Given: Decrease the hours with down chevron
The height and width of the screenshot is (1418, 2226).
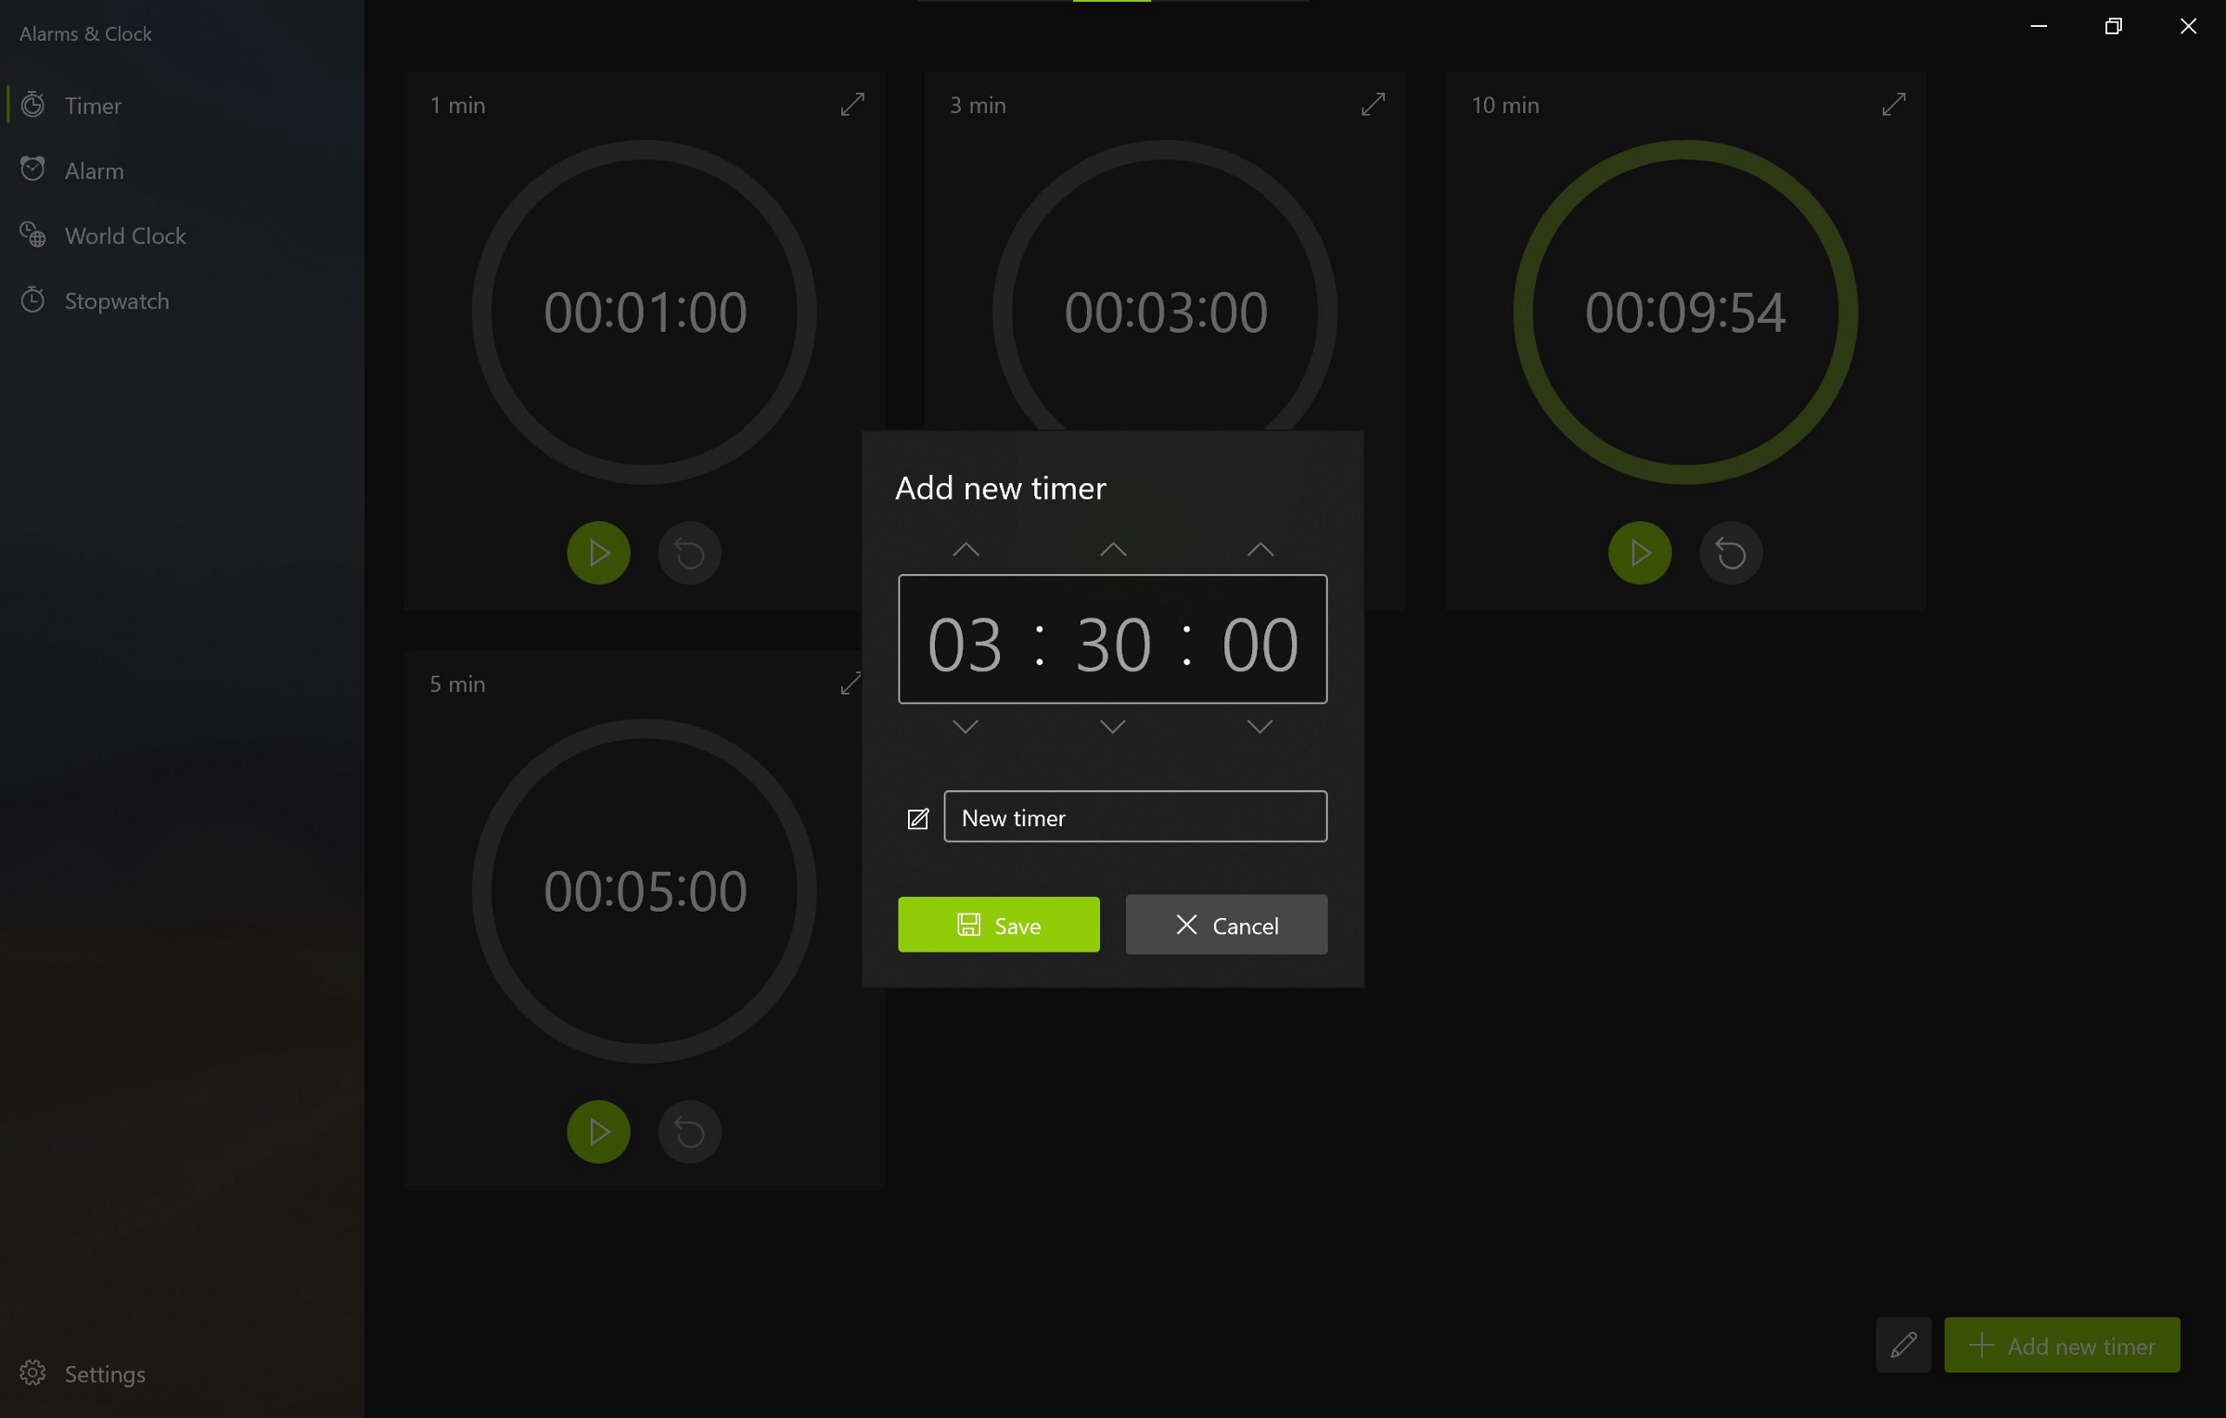Looking at the screenshot, I should coord(966,726).
